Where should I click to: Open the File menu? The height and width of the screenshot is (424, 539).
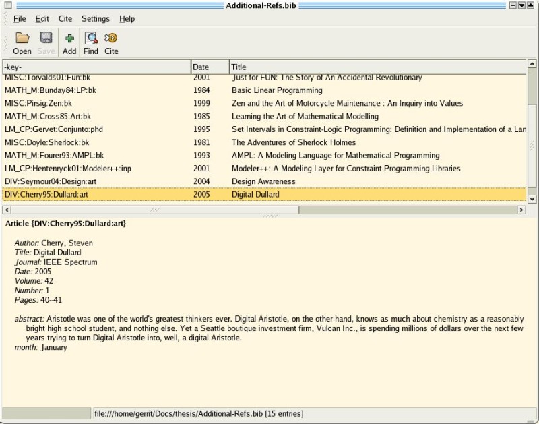(20, 19)
